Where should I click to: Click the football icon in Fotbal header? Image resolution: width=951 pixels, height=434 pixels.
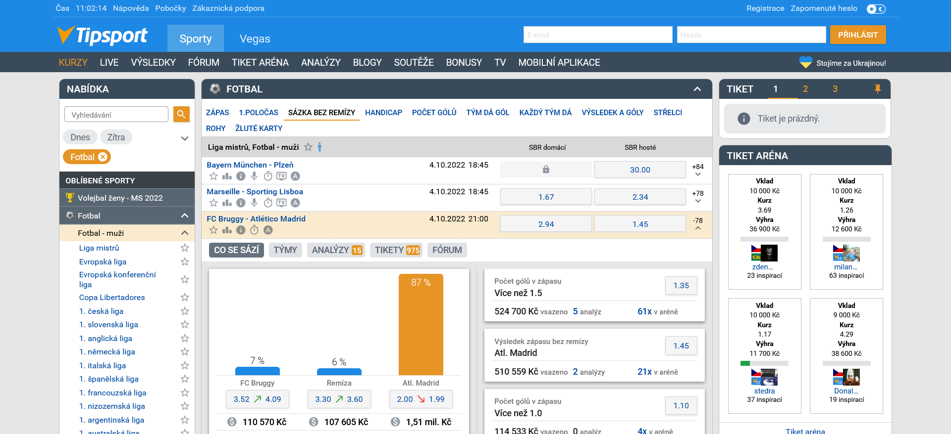coord(215,89)
